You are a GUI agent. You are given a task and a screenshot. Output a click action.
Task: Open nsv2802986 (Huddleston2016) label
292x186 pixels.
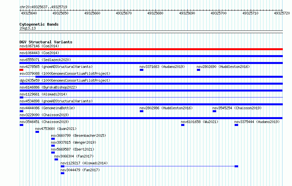(166, 108)
